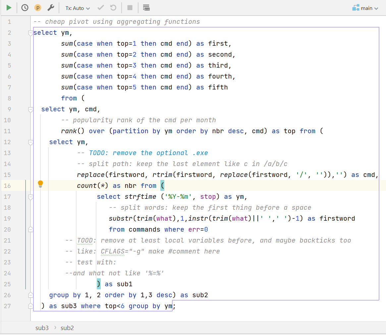Click the highlighted closing parenthesis before 'as sub1'

[99, 284]
